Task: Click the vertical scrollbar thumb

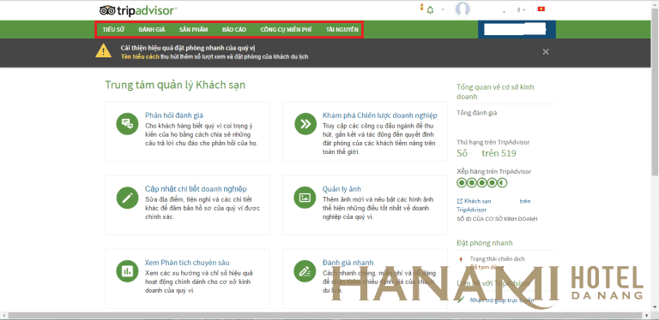Action: tap(655, 93)
